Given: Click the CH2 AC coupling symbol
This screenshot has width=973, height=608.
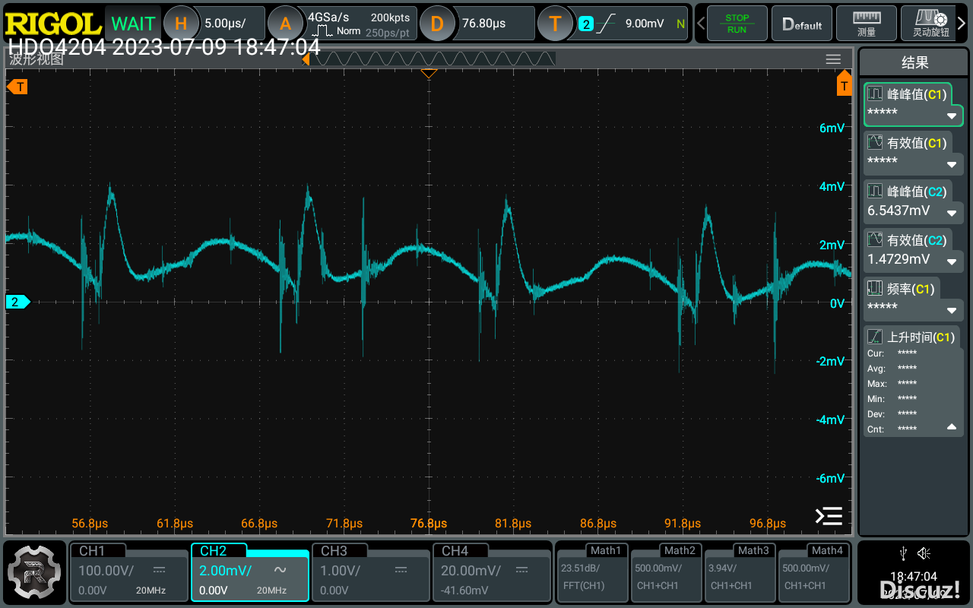Looking at the screenshot, I should [x=280, y=570].
